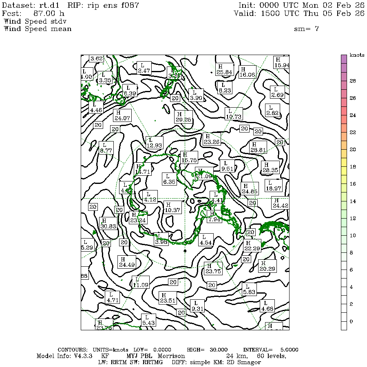
Task: Click the 'H 10.37' high marker
Action: (172, 208)
